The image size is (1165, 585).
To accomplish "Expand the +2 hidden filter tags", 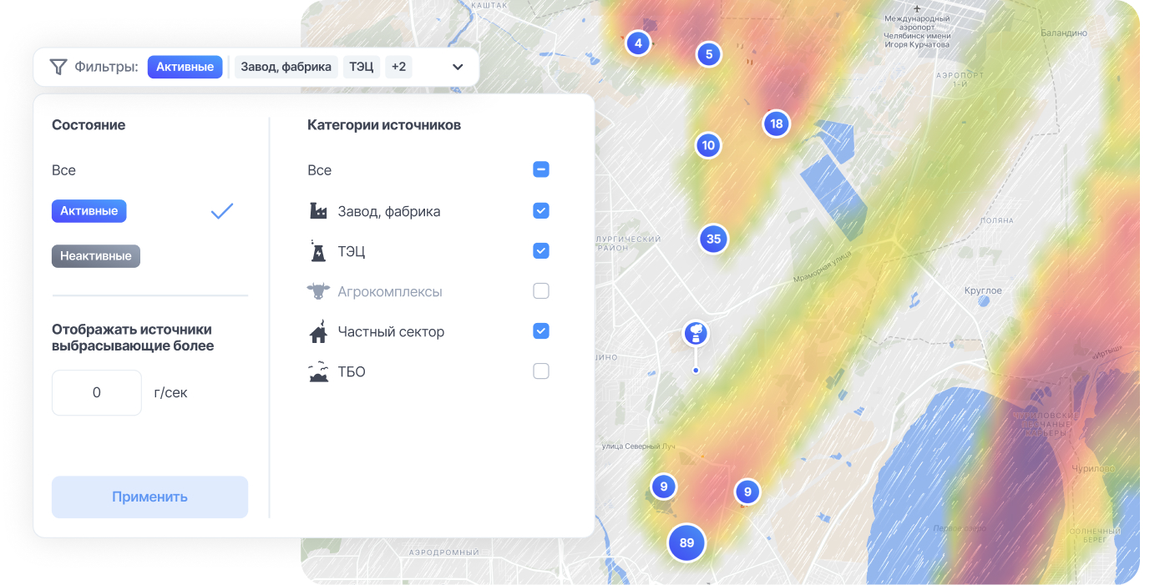I will point(398,67).
